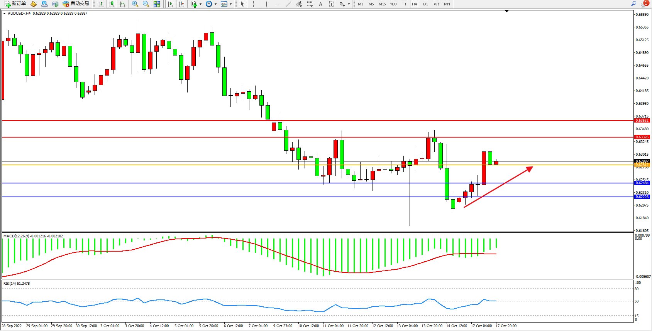Switch chart to bar chart mode

[101, 4]
